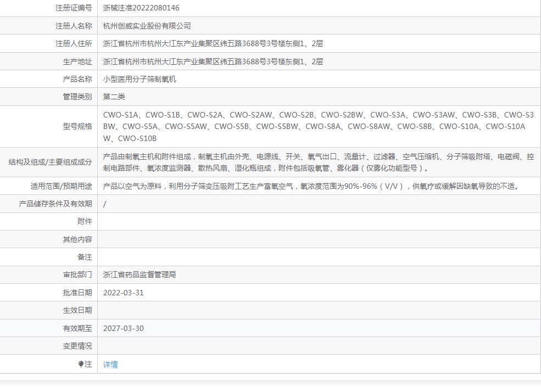
Task: Click the 型号规格 label
Action: pyautogui.click(x=77, y=126)
